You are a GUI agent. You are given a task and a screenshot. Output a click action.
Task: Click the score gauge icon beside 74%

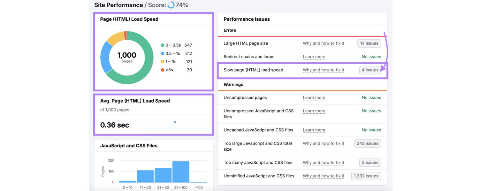[x=171, y=5]
